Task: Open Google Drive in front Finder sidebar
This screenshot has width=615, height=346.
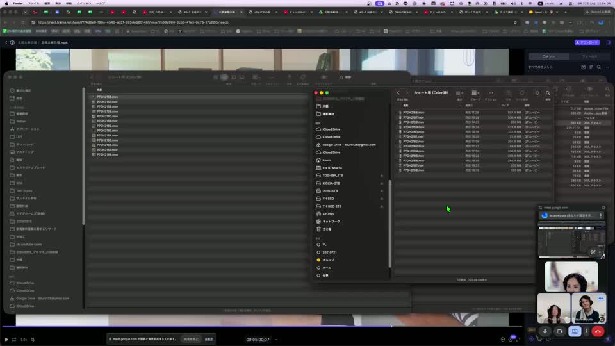Action: [348, 145]
